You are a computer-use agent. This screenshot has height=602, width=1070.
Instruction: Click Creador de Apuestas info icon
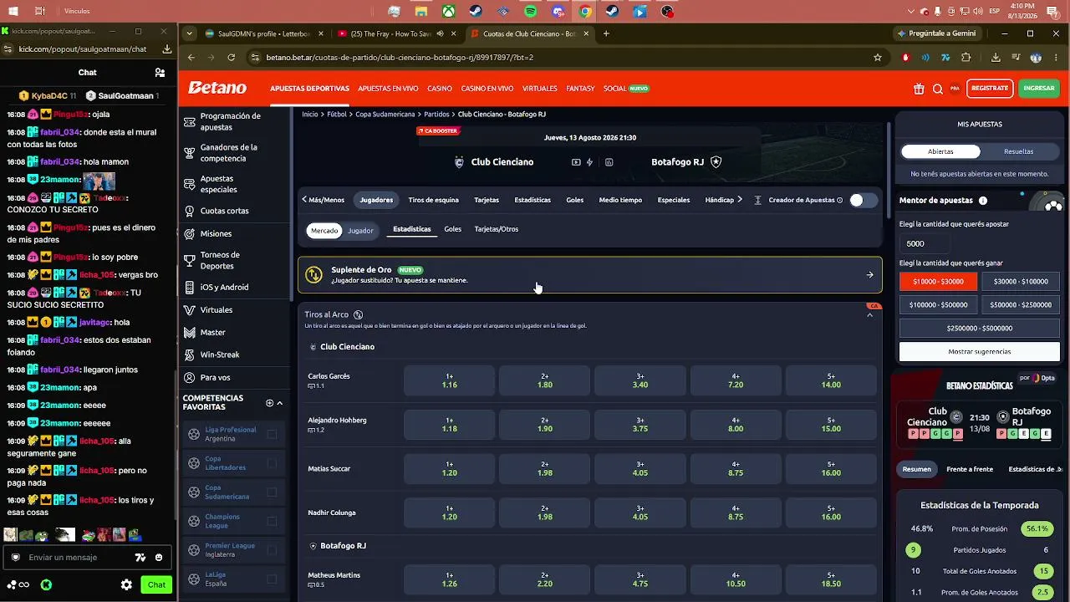pyautogui.click(x=839, y=201)
